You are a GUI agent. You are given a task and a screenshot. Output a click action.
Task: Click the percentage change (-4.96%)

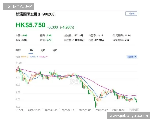pos(67,27)
